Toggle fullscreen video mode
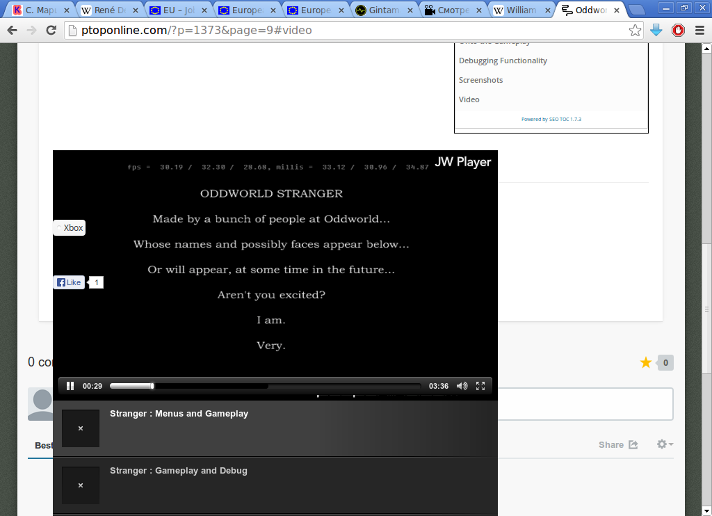 tap(480, 386)
